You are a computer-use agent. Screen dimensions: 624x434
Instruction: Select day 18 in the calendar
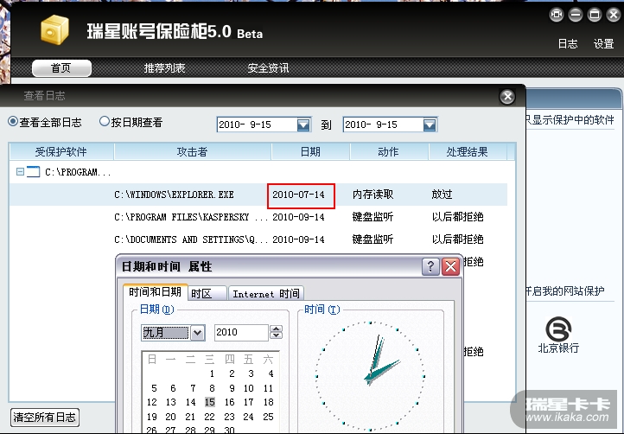[268, 402]
